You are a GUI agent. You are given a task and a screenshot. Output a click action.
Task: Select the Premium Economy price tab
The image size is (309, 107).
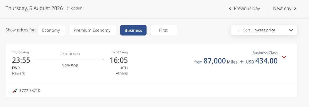[x=92, y=30]
